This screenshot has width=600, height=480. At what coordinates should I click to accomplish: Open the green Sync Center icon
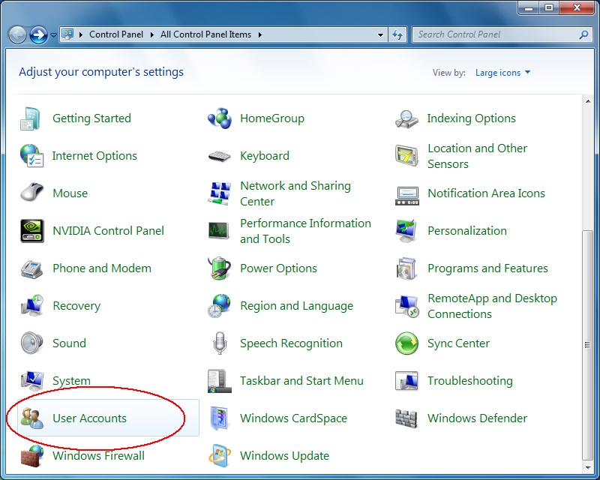click(406, 343)
